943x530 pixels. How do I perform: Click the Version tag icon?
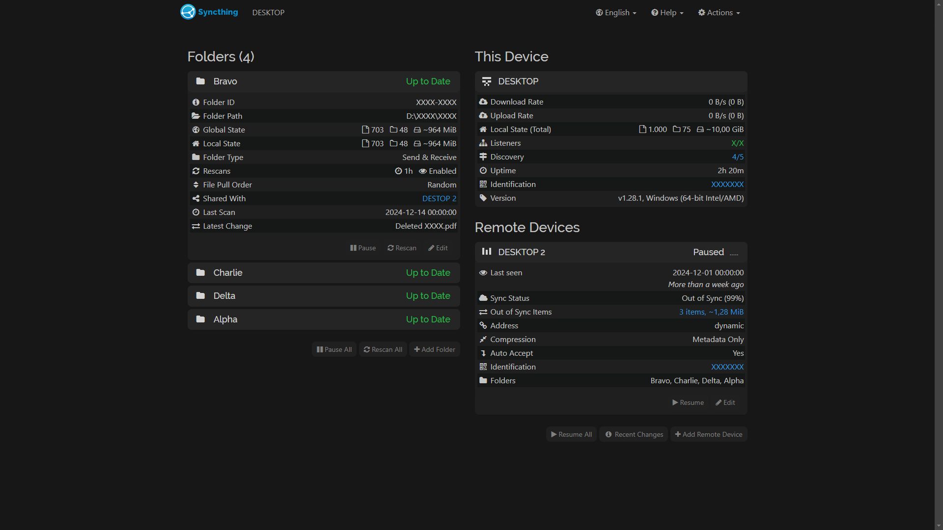(483, 198)
